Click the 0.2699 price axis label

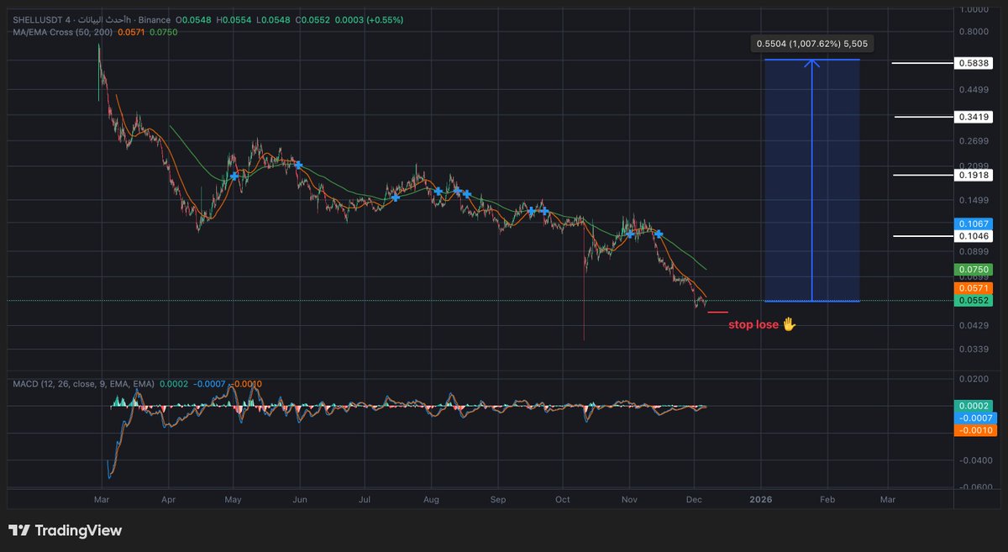(974, 140)
